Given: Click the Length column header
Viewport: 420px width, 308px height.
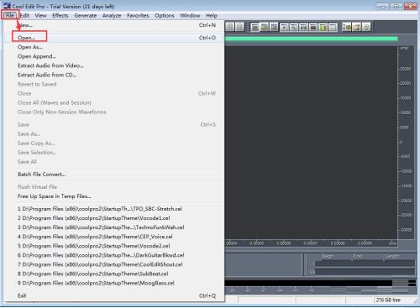Looking at the screenshot, I should click(x=392, y=256).
